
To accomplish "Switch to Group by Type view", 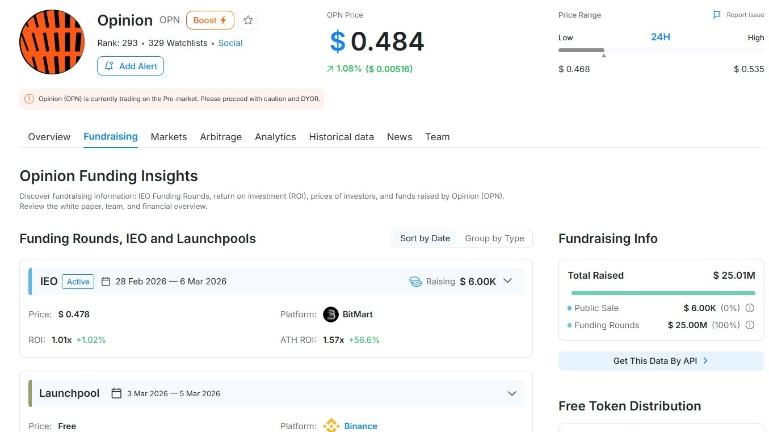I will click(494, 238).
